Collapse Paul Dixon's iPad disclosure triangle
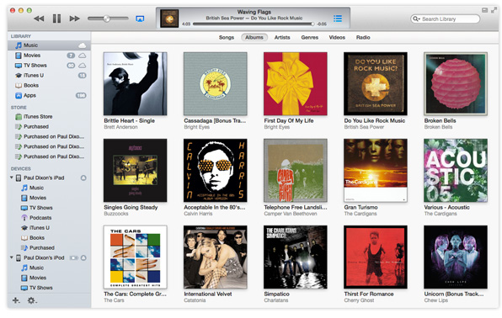The width and height of the screenshot is (502, 318). (12, 178)
